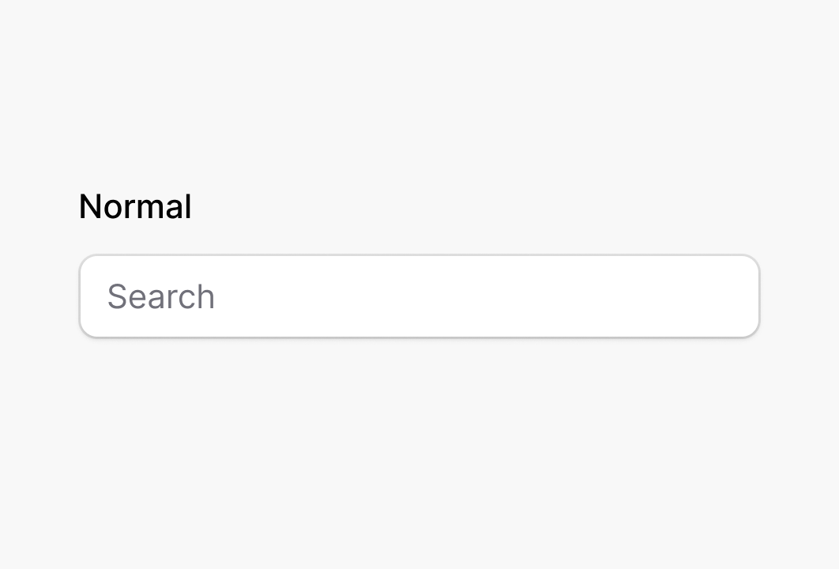Click just after the Search placeholder
This screenshot has height=569, width=839.
point(225,296)
